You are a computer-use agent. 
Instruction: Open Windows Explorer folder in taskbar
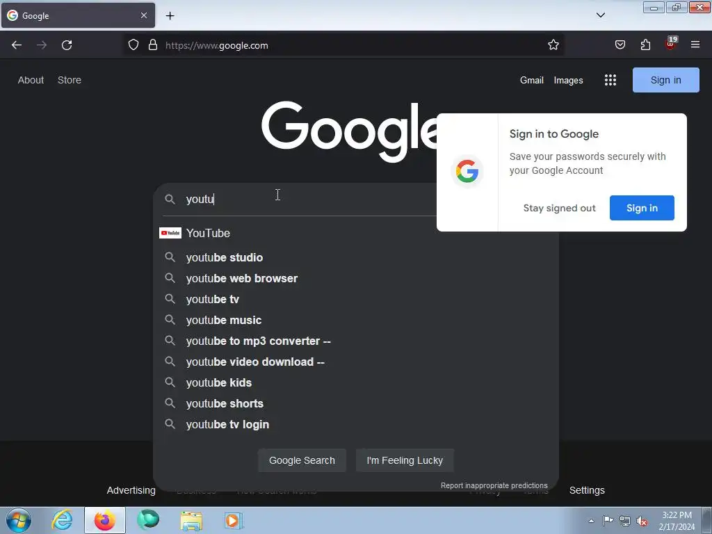(x=191, y=520)
